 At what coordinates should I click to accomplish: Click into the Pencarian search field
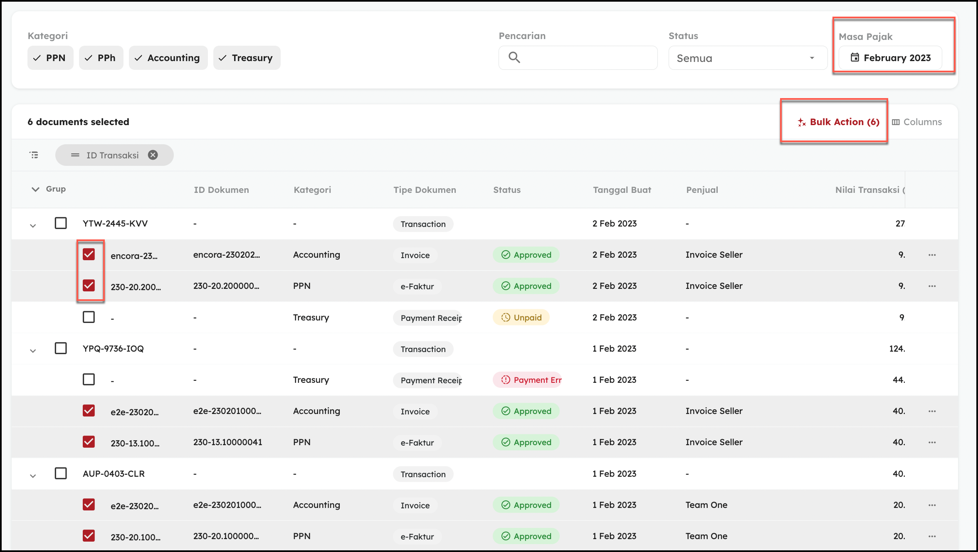pyautogui.click(x=586, y=58)
